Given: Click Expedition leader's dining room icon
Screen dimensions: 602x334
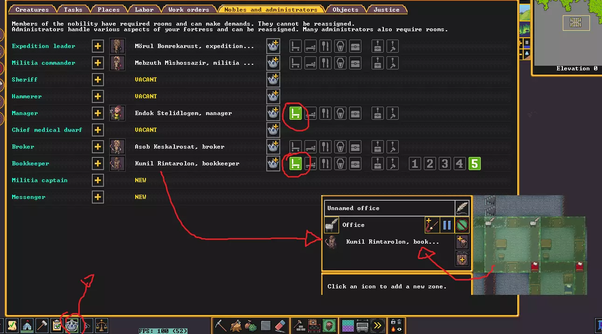Looking at the screenshot, I should click(325, 46).
